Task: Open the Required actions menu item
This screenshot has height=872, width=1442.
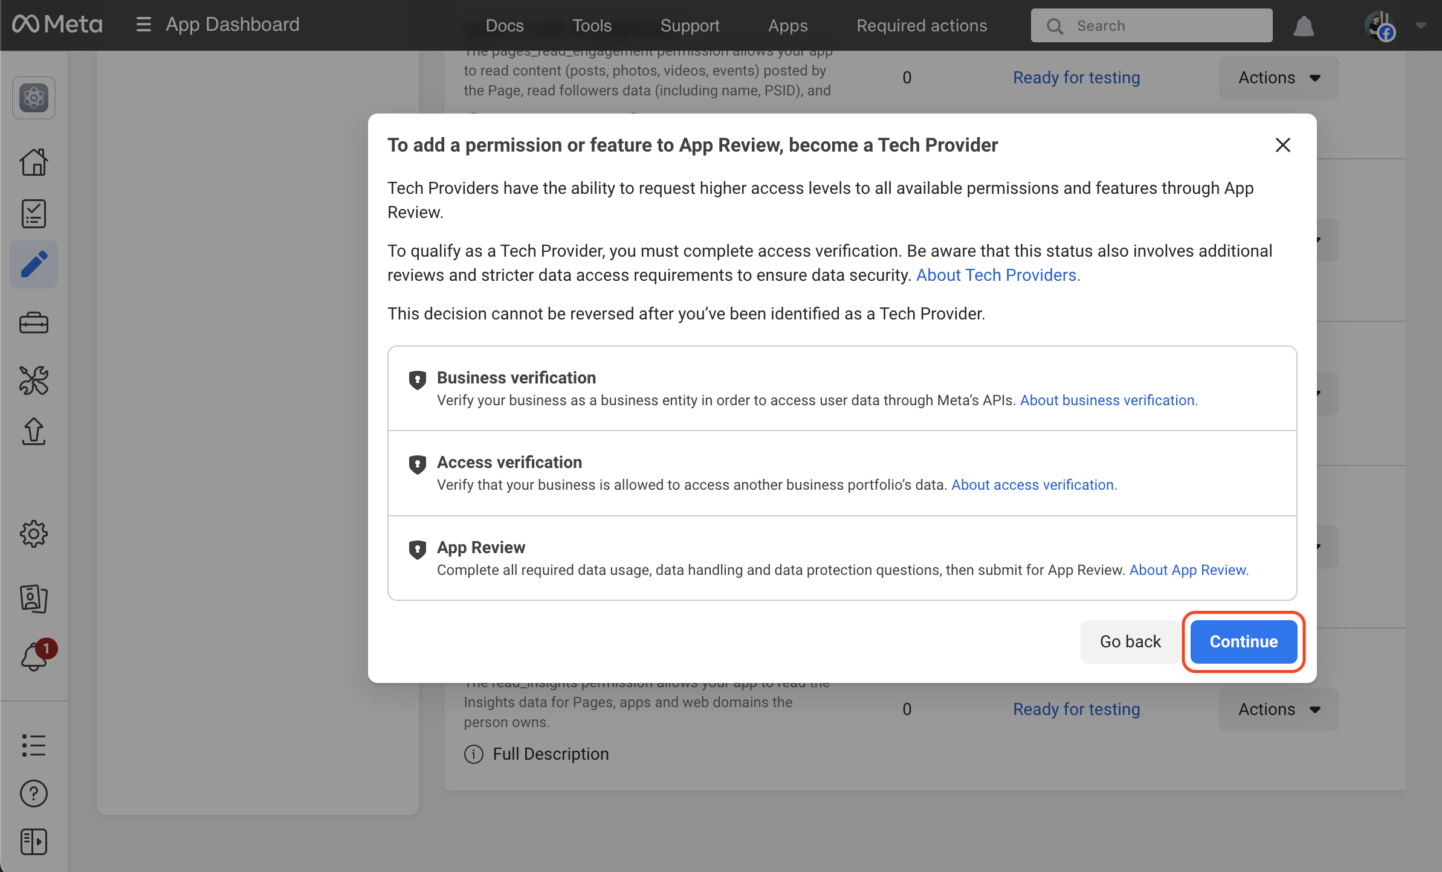Action: 922,25
